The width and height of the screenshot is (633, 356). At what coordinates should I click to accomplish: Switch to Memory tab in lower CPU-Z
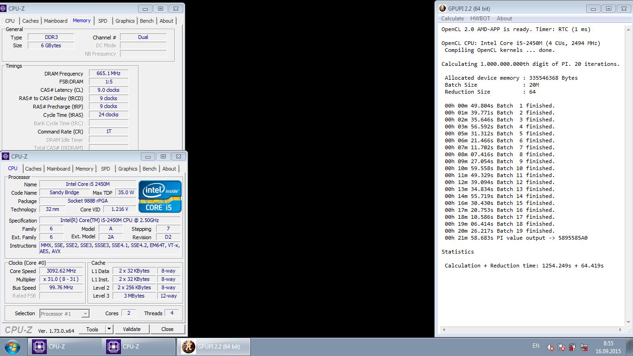point(84,169)
